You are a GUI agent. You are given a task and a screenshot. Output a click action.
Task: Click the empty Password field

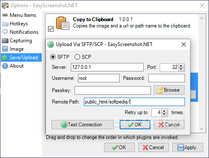(166, 78)
